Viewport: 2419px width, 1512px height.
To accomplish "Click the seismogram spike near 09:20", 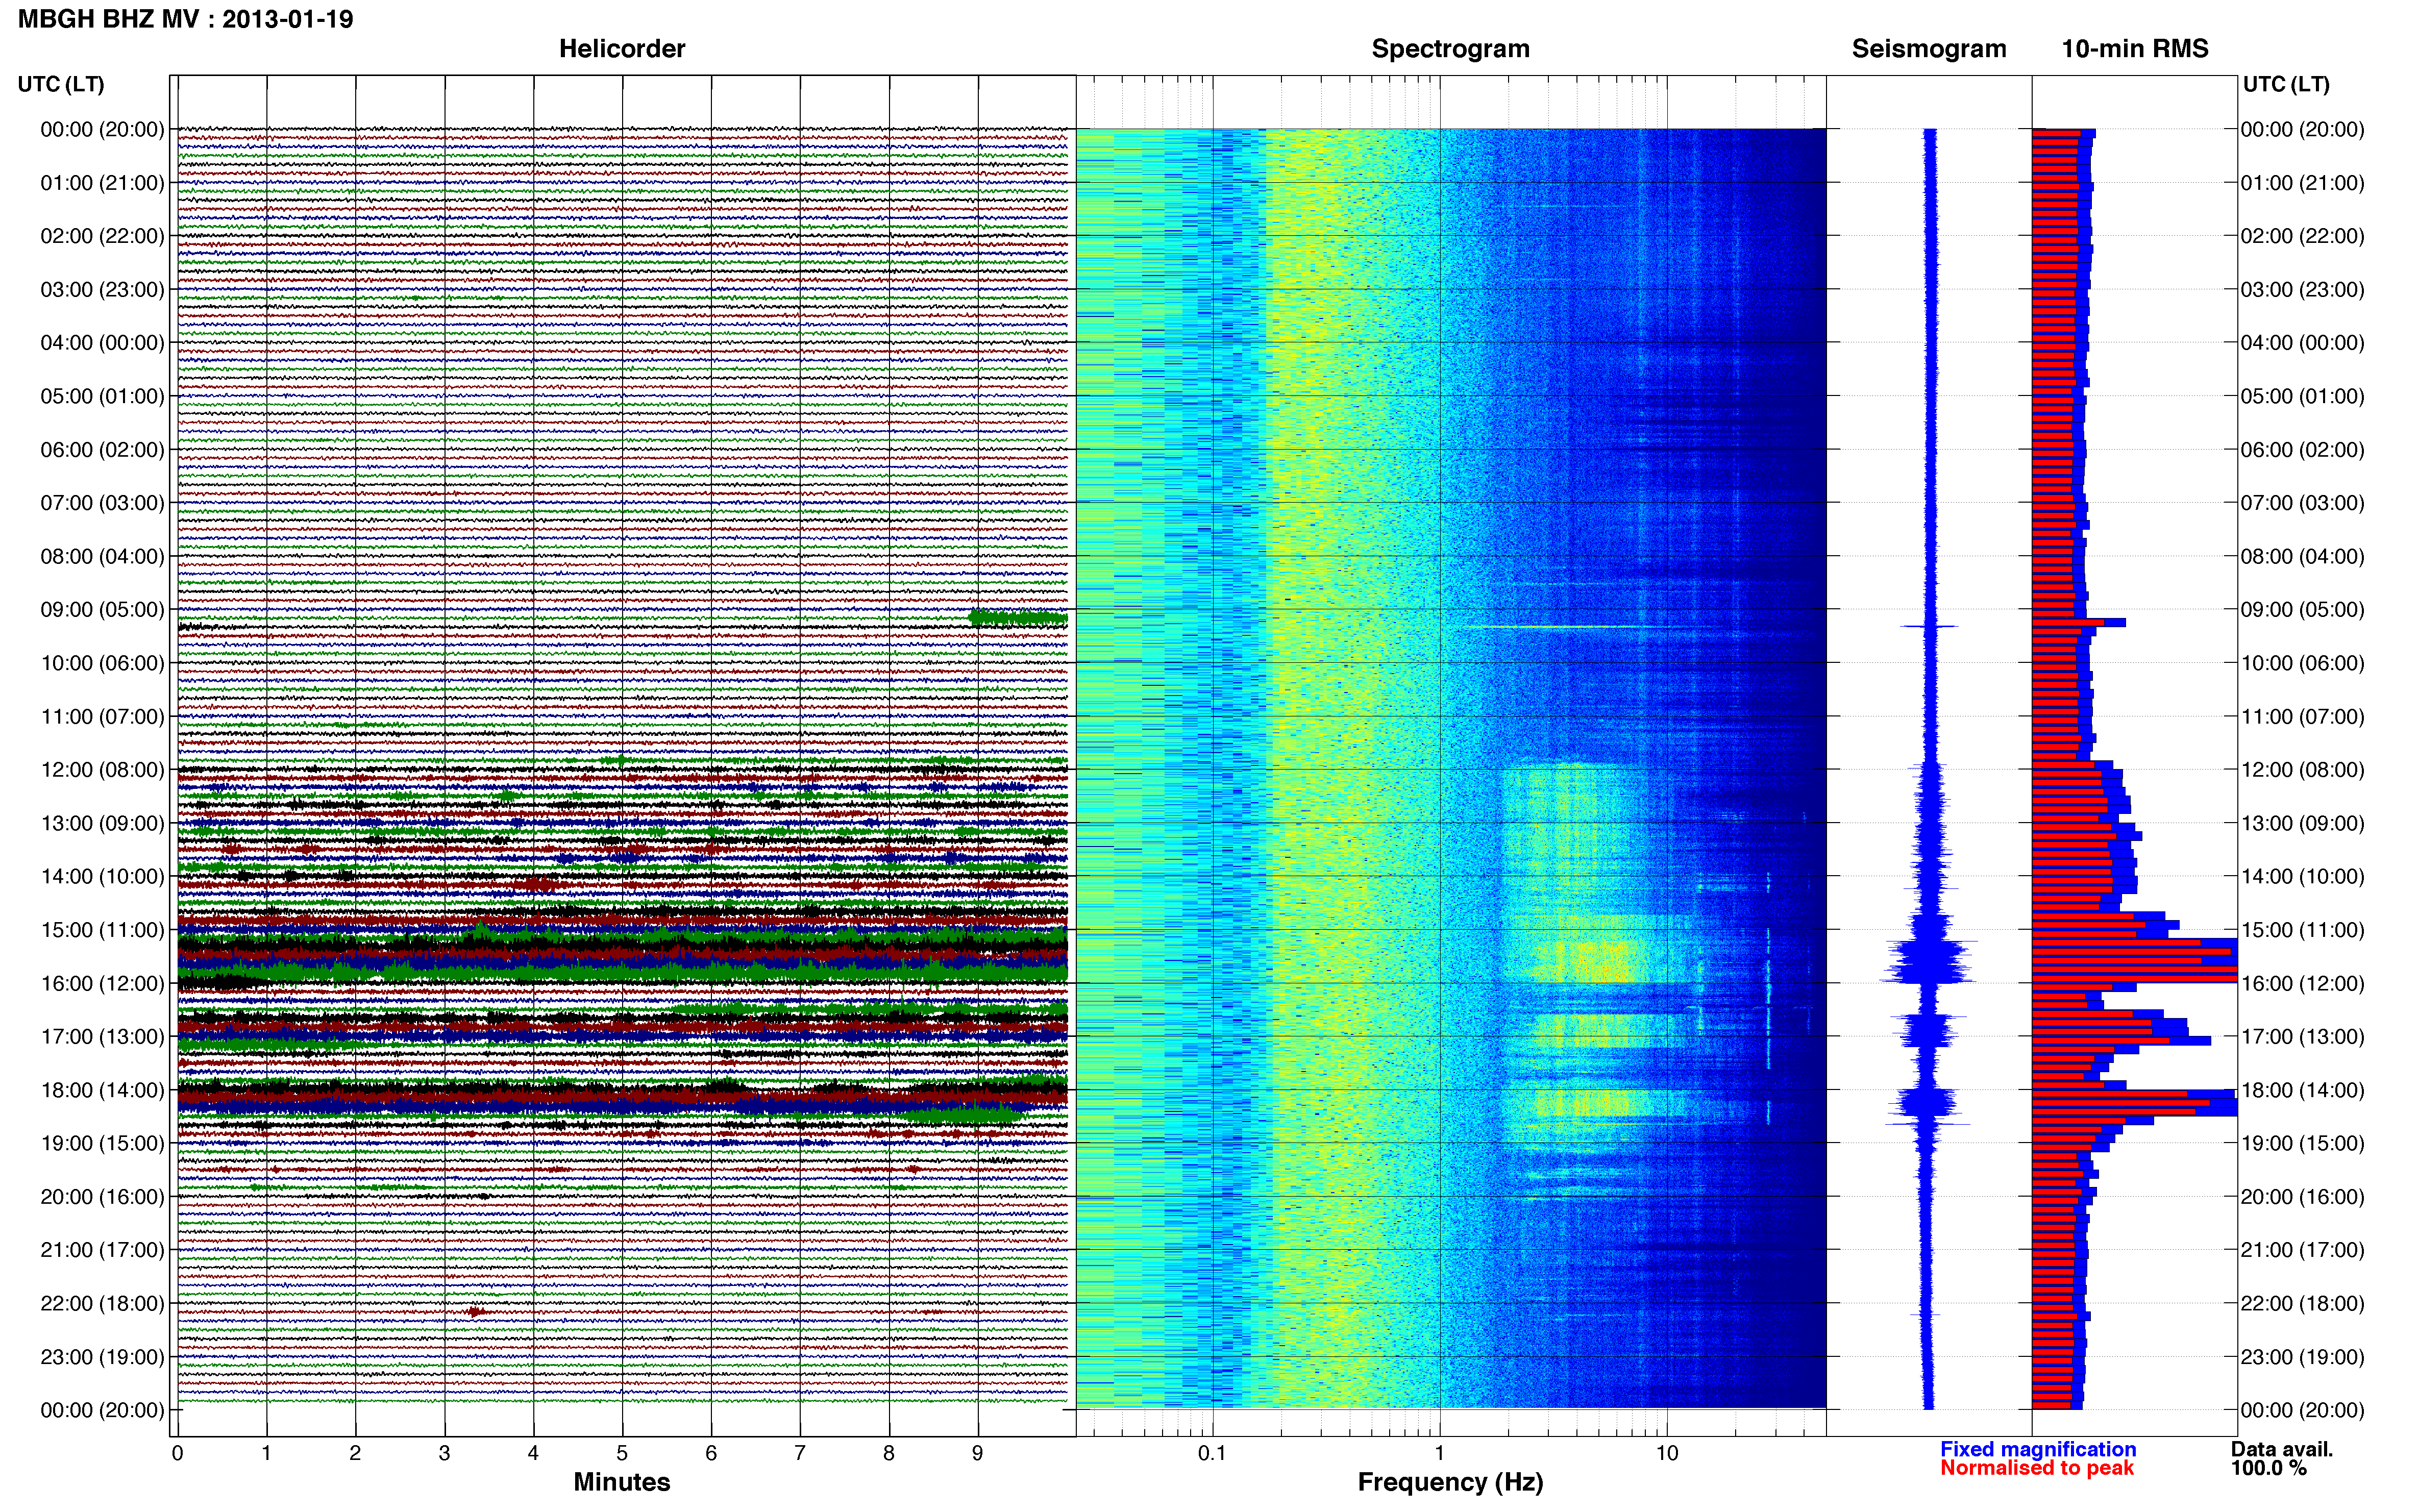I will tap(1929, 626).
